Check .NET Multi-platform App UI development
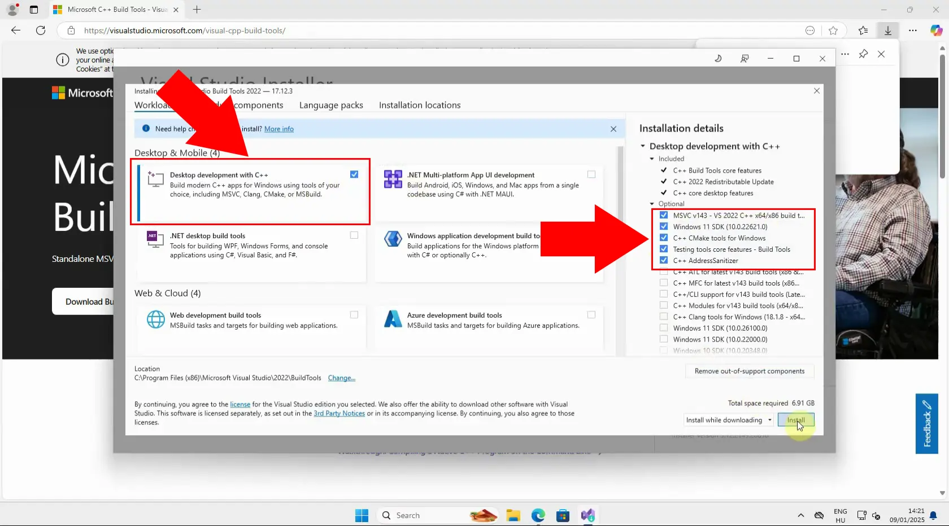Viewport: 949px width, 526px height. click(x=591, y=174)
